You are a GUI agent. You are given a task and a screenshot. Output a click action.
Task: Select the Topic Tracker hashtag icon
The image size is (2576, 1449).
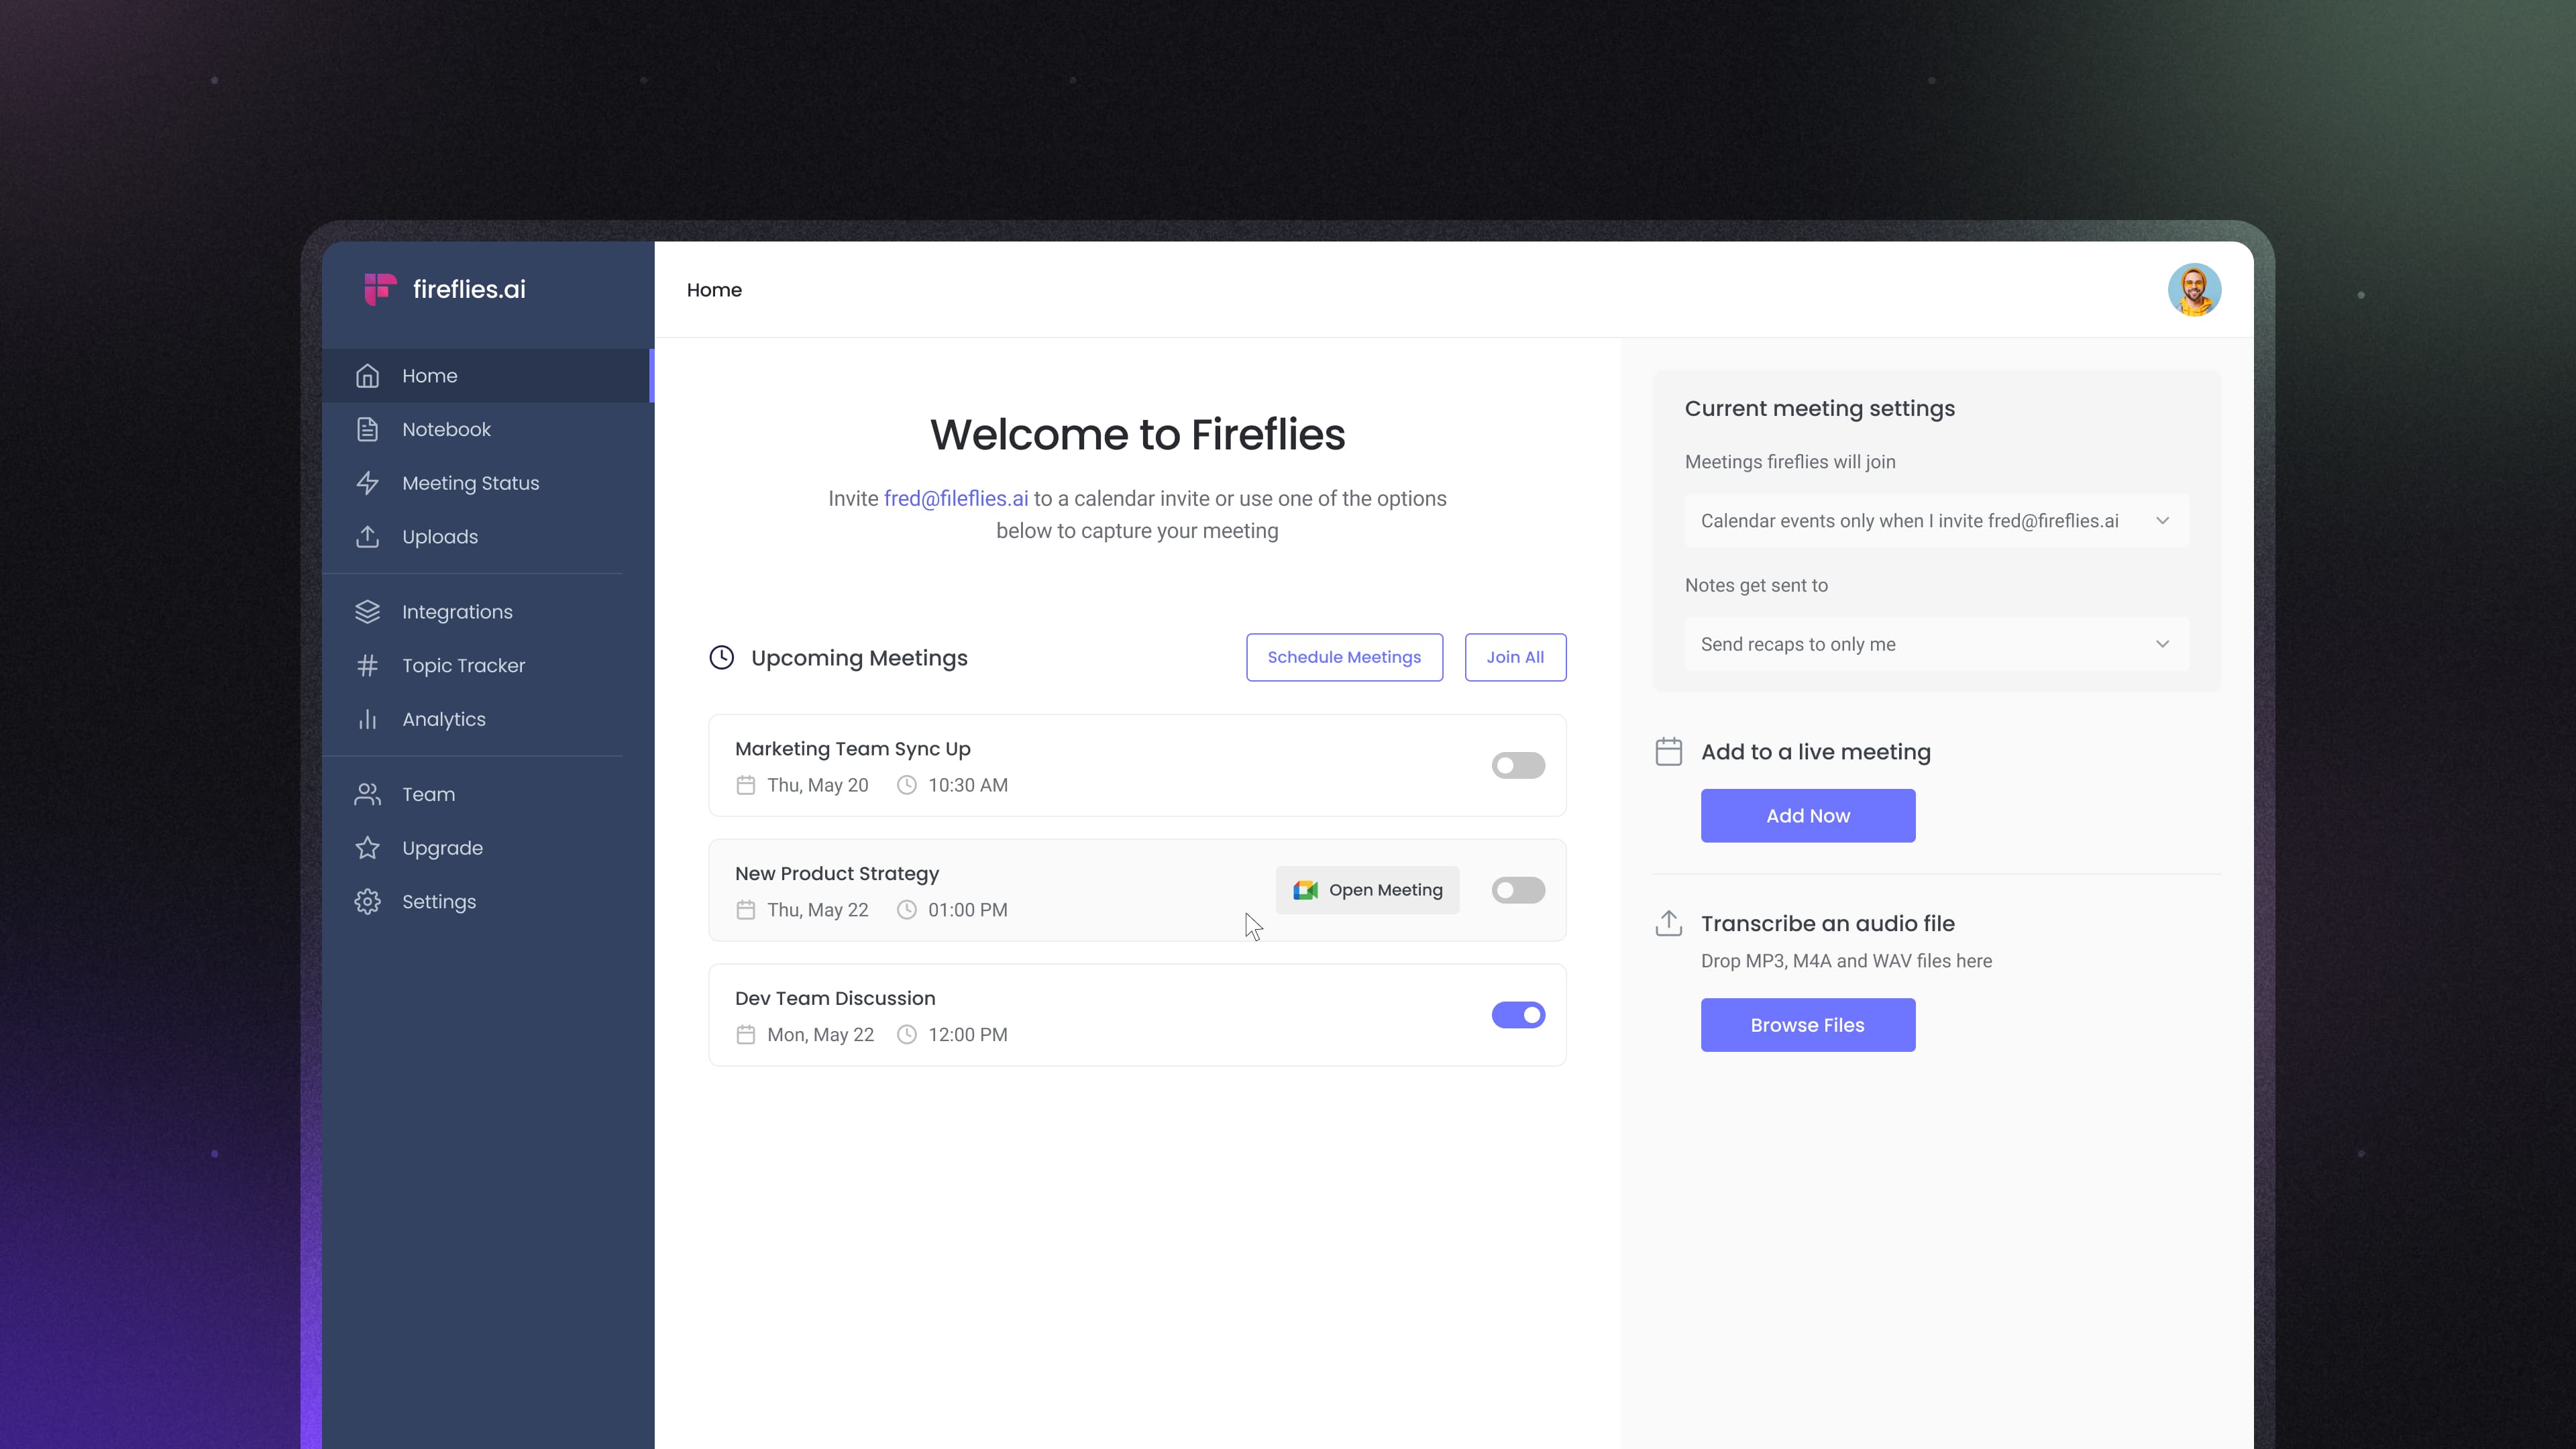(367, 665)
